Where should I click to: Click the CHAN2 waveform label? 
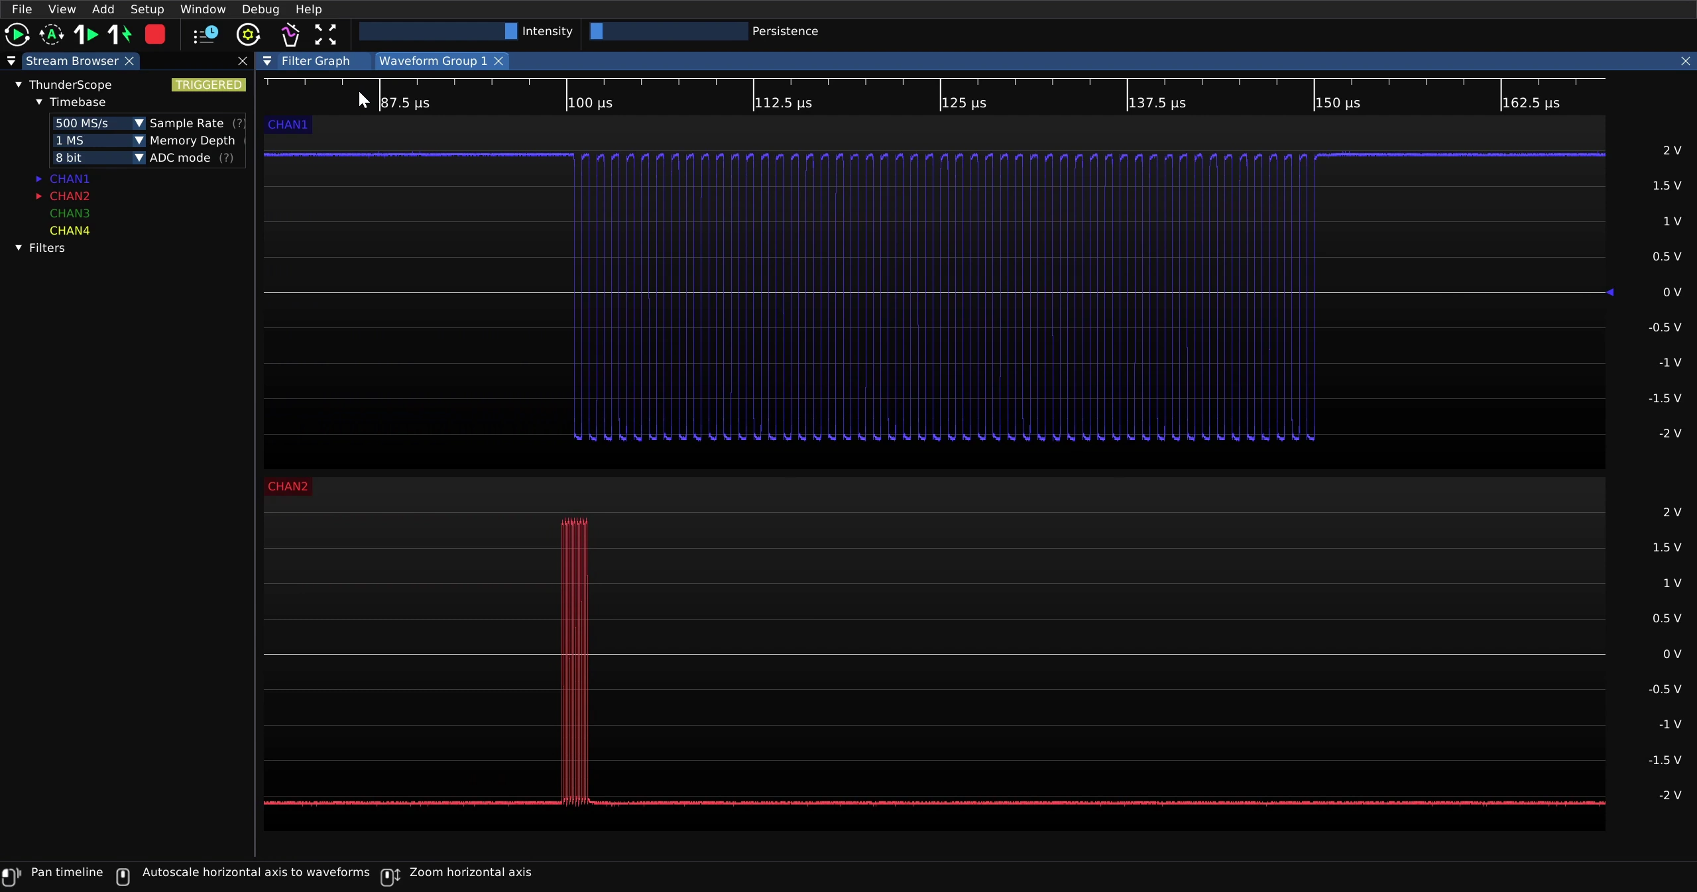tap(288, 486)
